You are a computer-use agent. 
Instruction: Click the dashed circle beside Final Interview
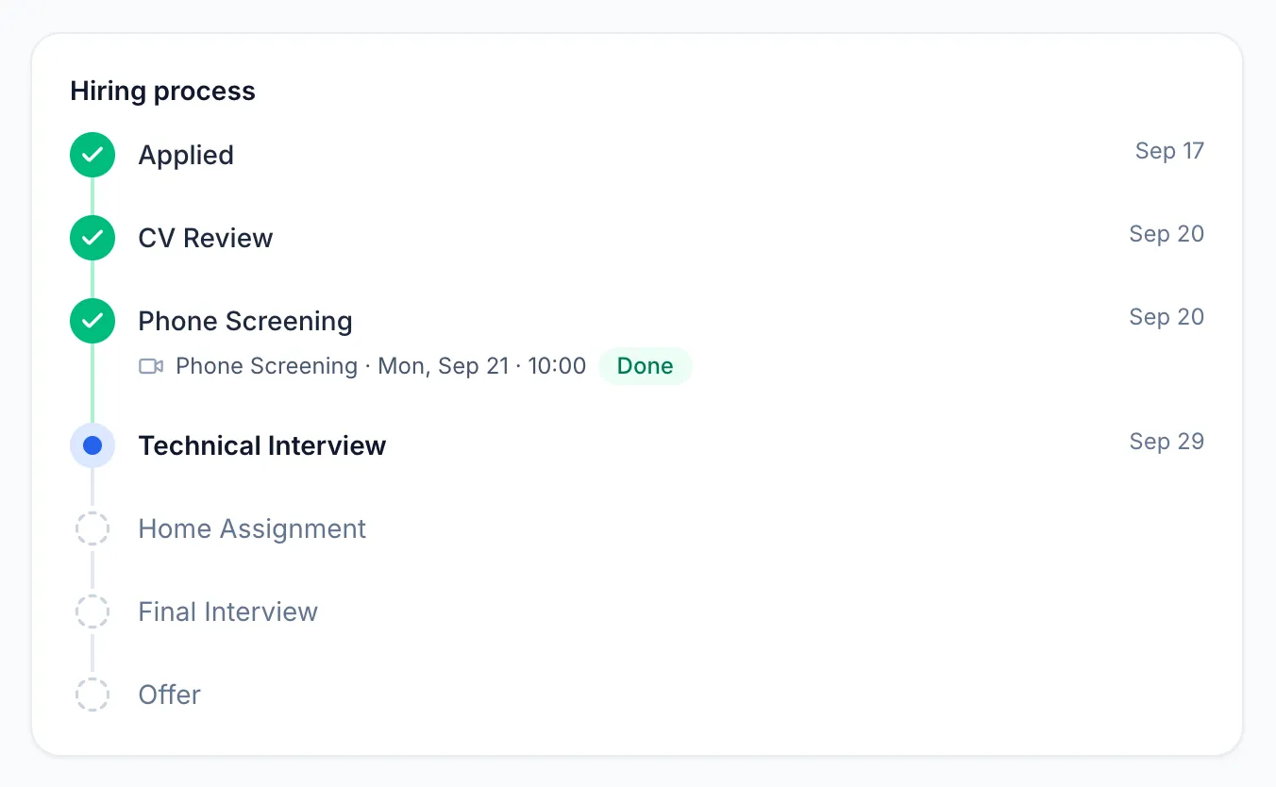coord(92,611)
